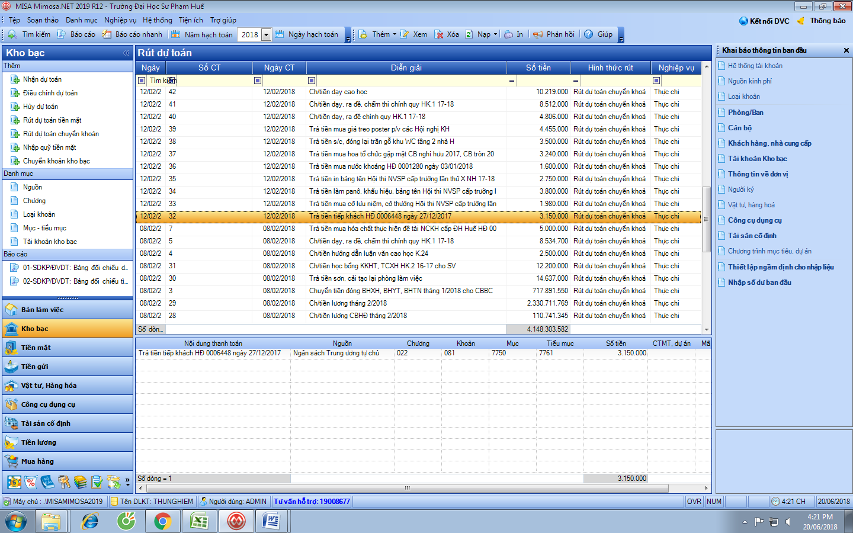Viewport: 853px width, 533px height.
Task: Click the money bag icon in bottom navigation strip
Action: tap(14, 482)
